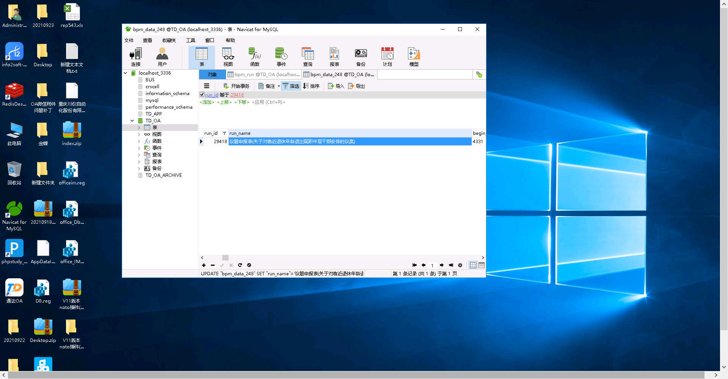
Task: Switch to form view mode
Action: (x=482, y=265)
